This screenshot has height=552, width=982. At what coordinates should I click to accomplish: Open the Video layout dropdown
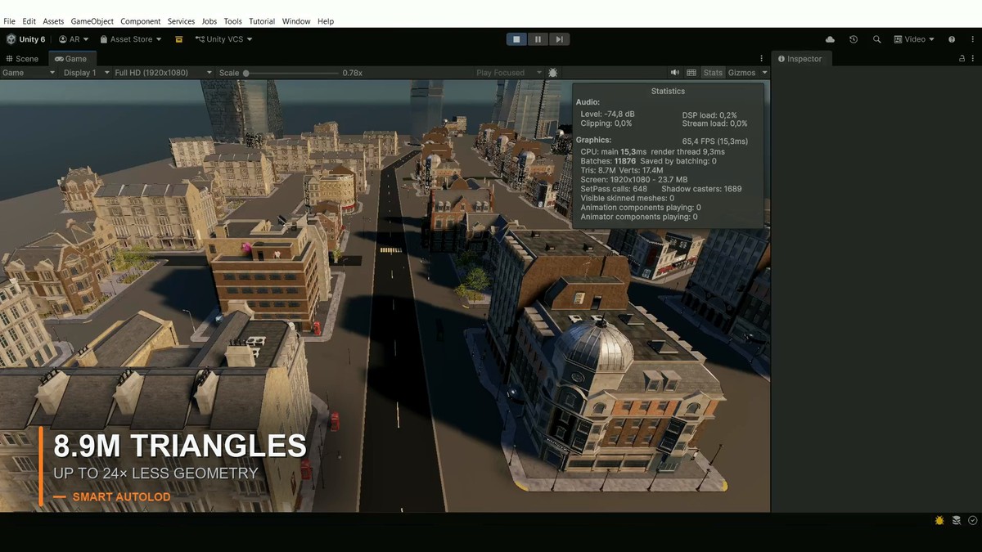coord(914,39)
